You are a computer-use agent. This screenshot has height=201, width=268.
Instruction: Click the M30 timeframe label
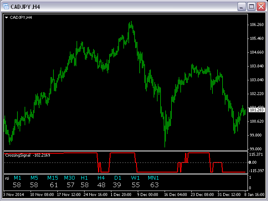click(x=70, y=178)
